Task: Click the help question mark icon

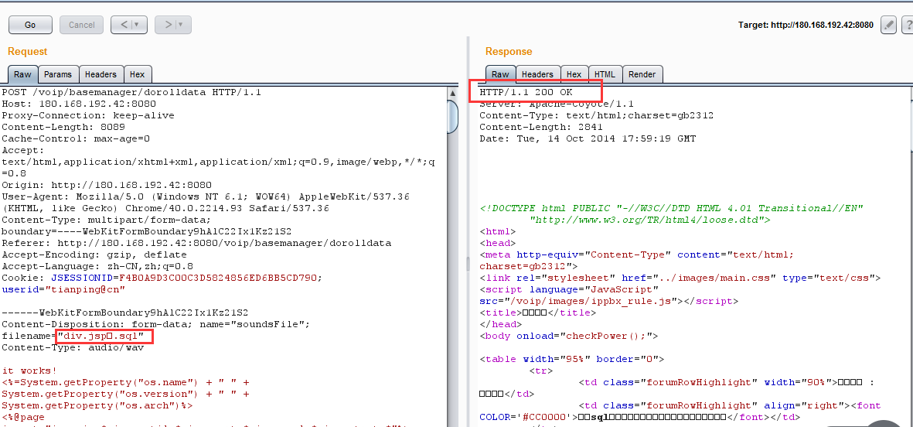Action: (907, 25)
